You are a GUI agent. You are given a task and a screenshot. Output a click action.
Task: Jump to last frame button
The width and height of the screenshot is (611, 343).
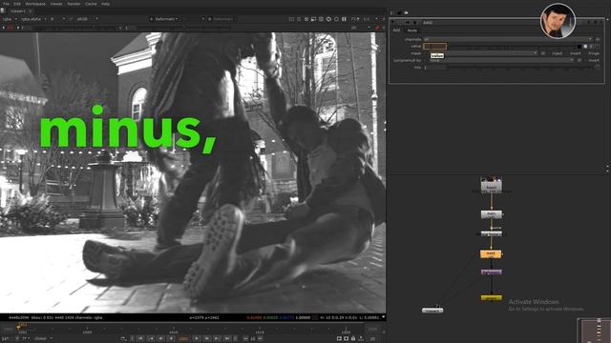[x=227, y=339]
